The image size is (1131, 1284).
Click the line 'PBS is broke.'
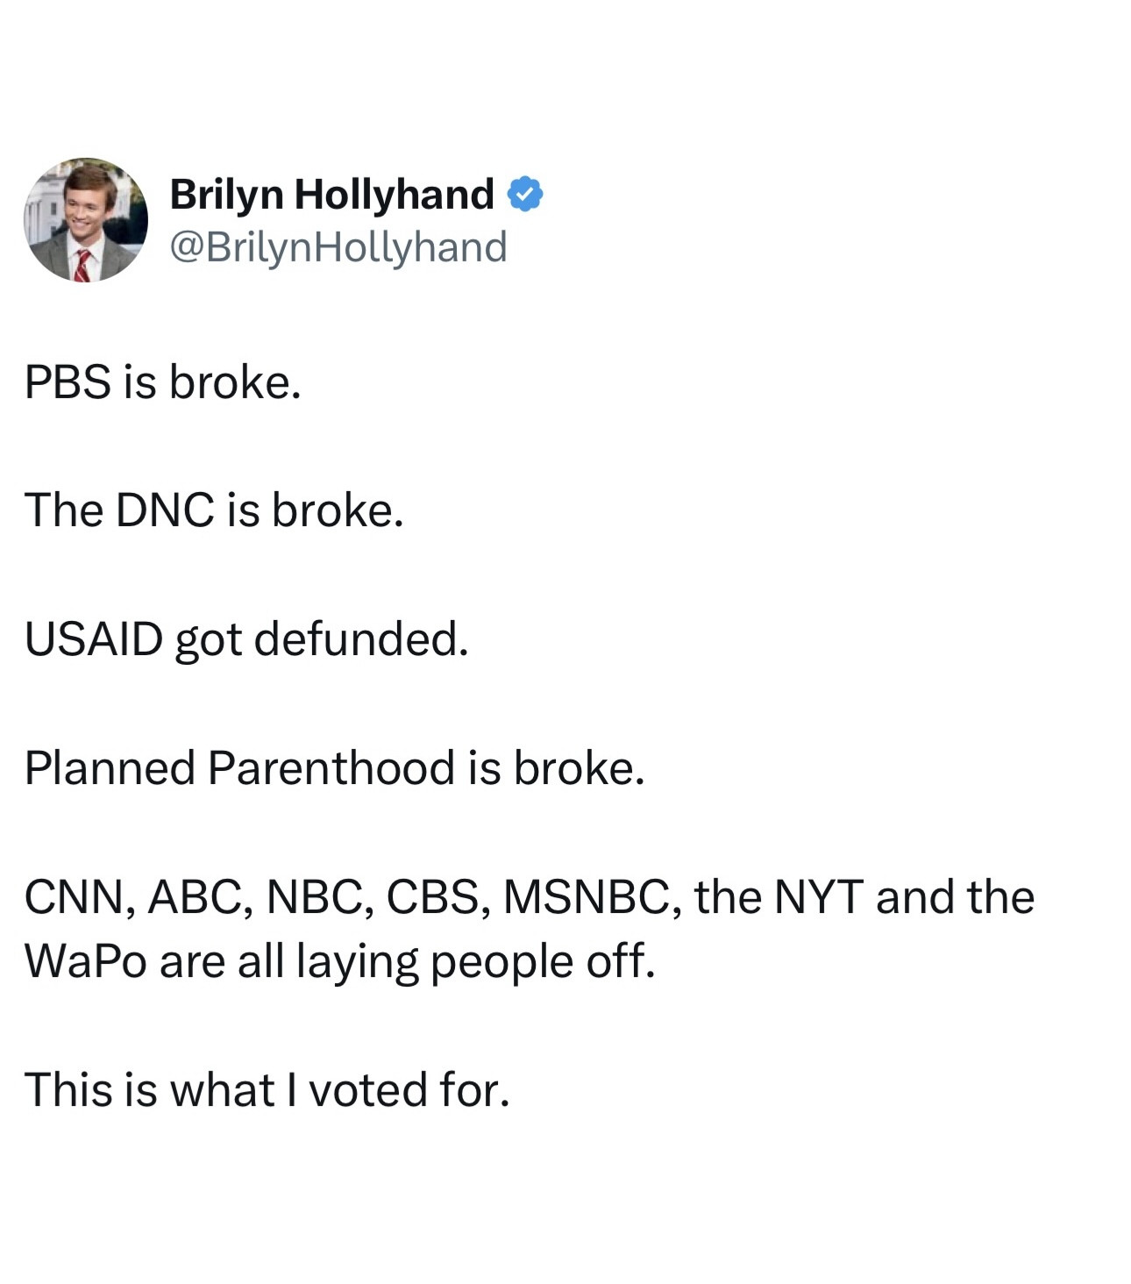(162, 382)
